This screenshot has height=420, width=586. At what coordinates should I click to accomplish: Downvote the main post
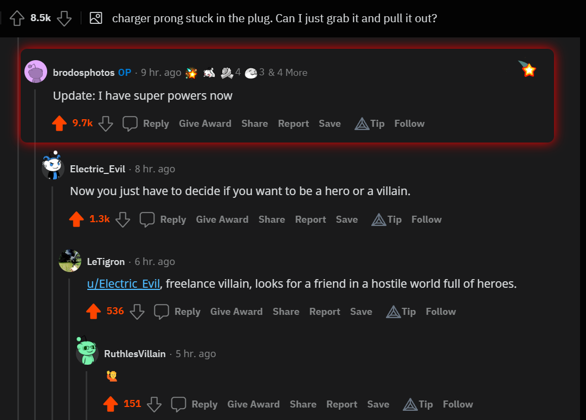click(x=64, y=17)
